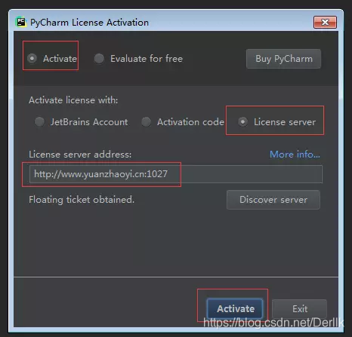Click the PyCharm PC logo icon

pos(21,22)
